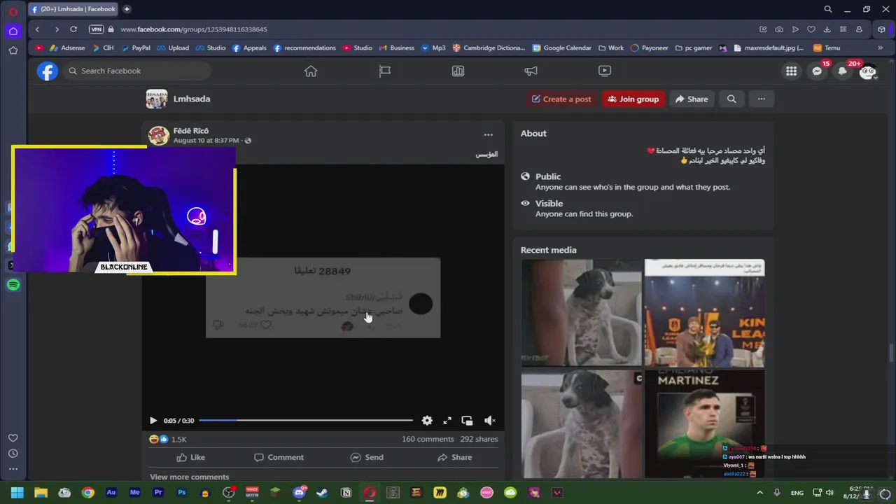Open Kings League recent media thumbnail
The height and width of the screenshot is (504, 896).
(x=704, y=313)
